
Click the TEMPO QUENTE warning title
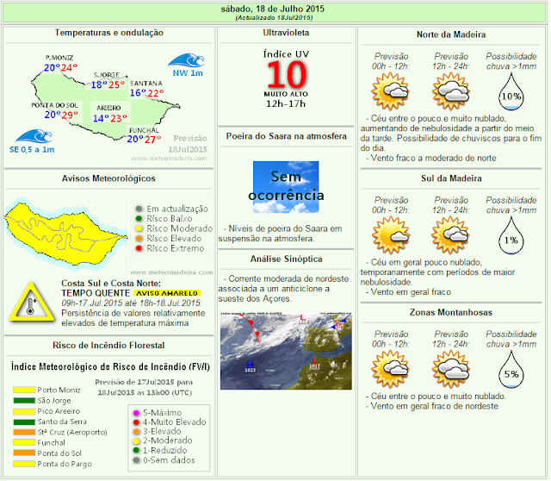tap(96, 293)
